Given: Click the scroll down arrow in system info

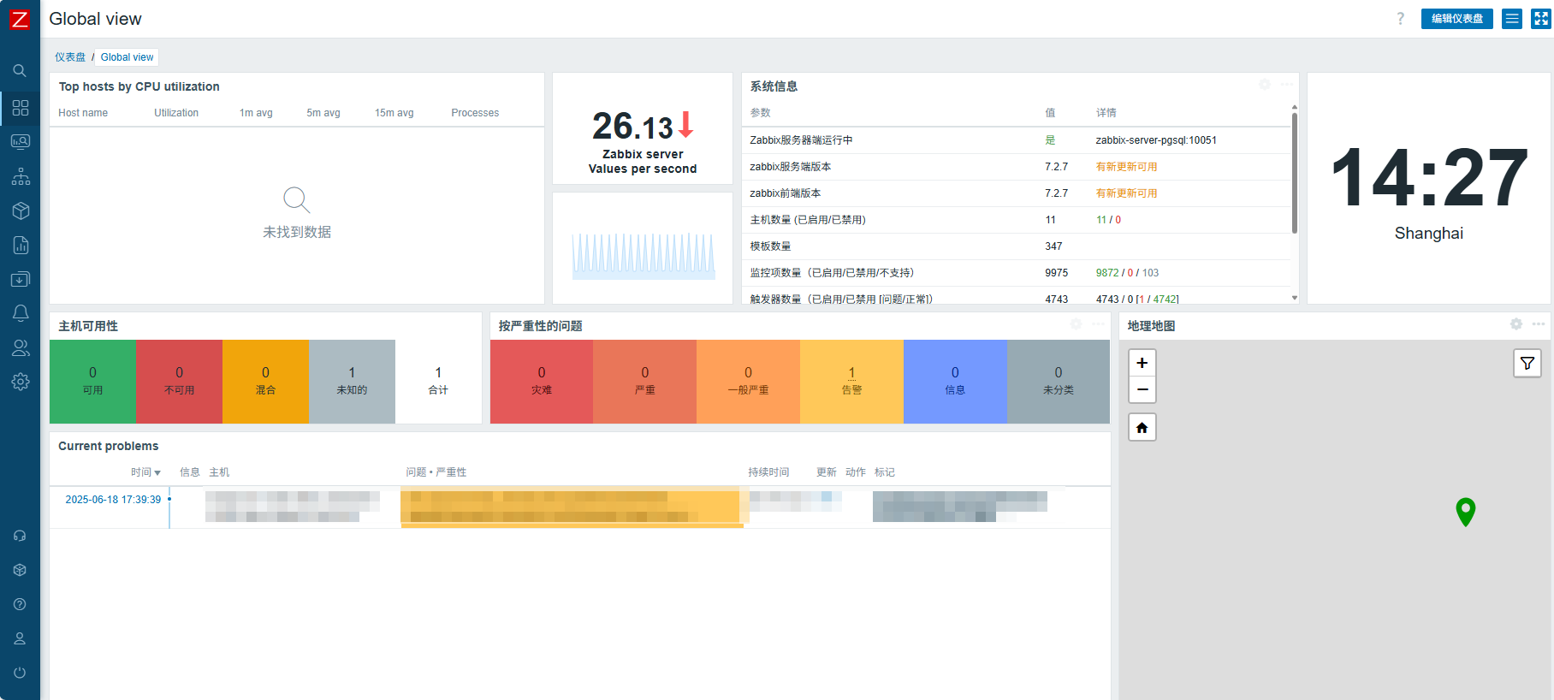Looking at the screenshot, I should [1295, 298].
